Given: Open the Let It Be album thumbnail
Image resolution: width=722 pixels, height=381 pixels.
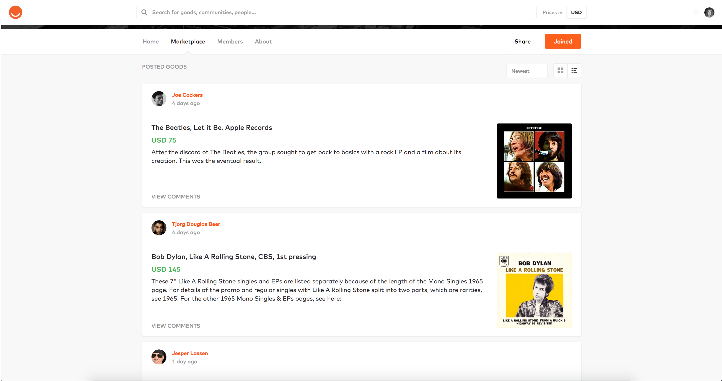Looking at the screenshot, I should pyautogui.click(x=534, y=161).
